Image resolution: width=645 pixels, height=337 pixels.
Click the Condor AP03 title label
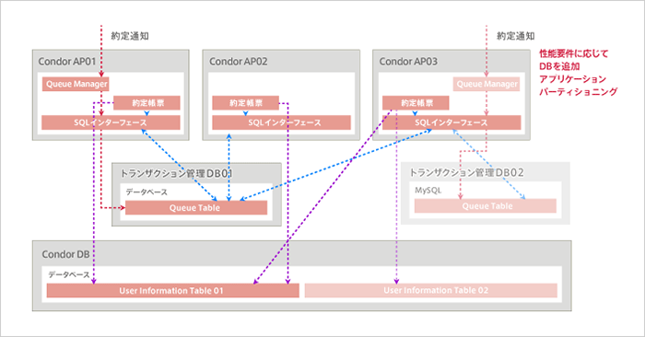pos(408,62)
